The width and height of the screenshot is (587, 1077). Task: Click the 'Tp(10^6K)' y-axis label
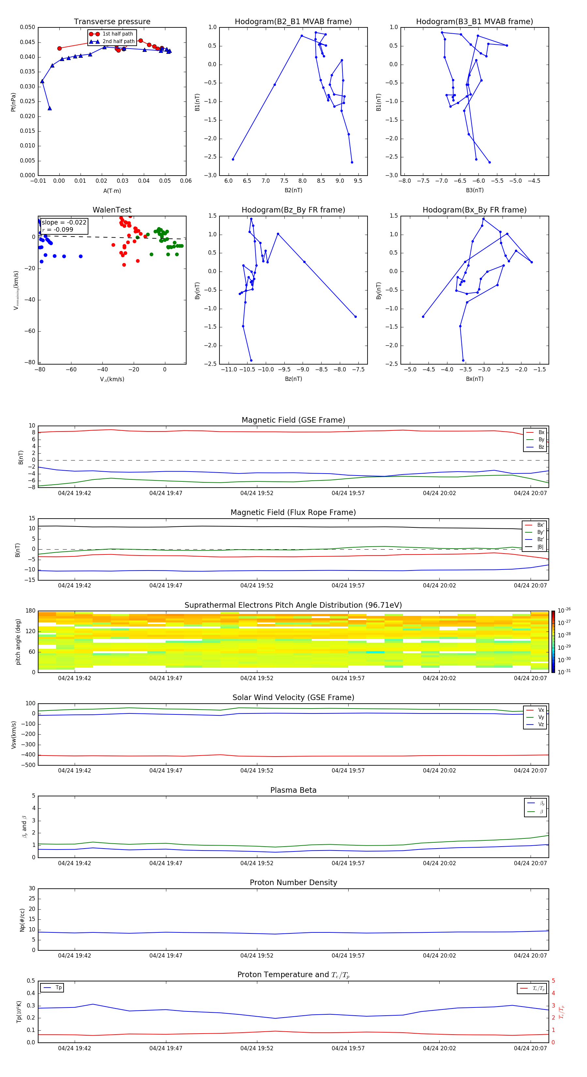19,1012
